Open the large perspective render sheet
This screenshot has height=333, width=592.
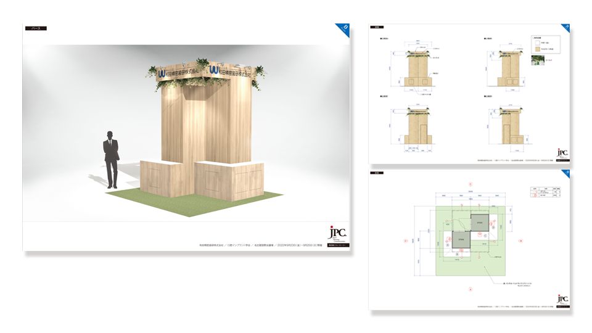click(186, 137)
